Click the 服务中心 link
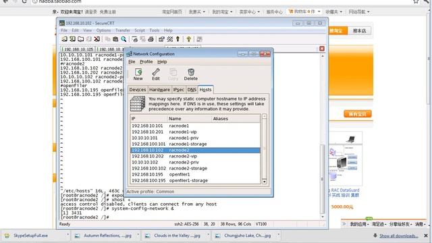The width and height of the screenshot is (432, 243). [275, 12]
